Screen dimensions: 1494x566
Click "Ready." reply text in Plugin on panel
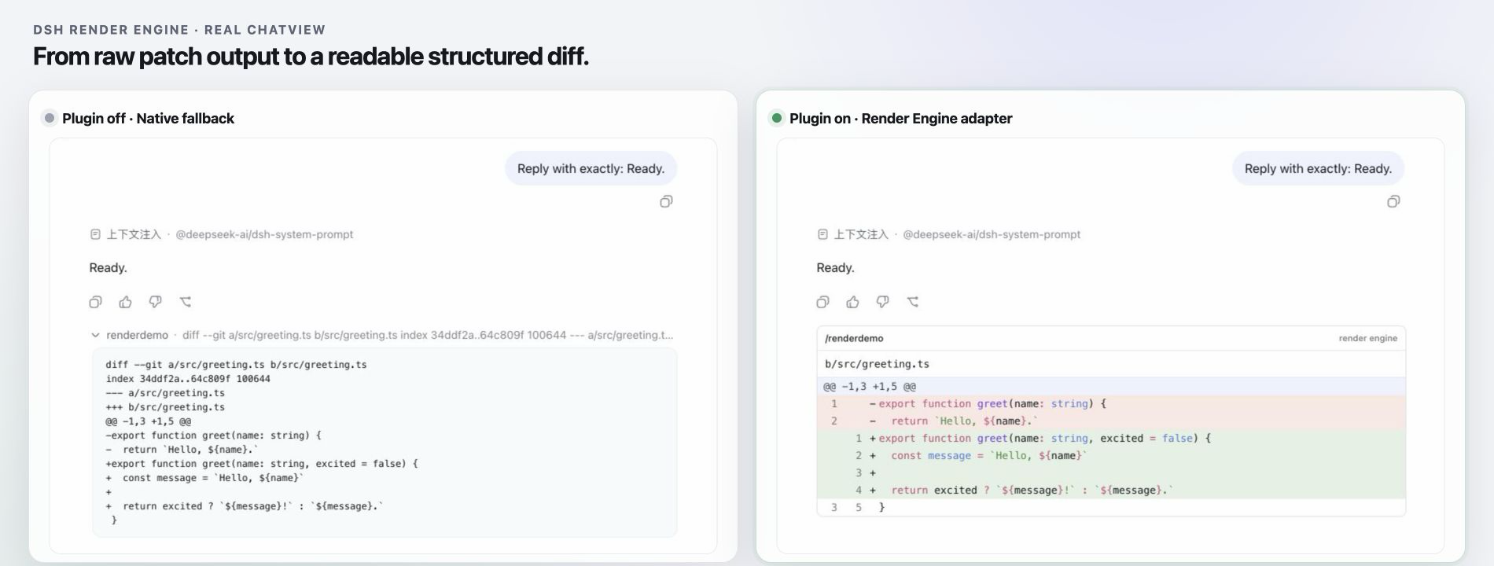point(835,267)
